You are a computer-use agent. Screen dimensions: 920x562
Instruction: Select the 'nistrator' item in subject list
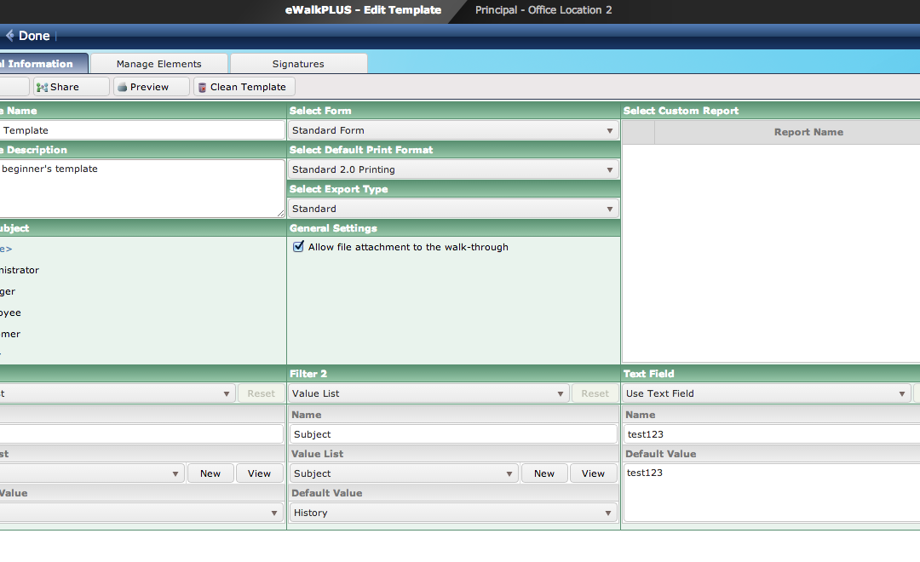[20, 270]
